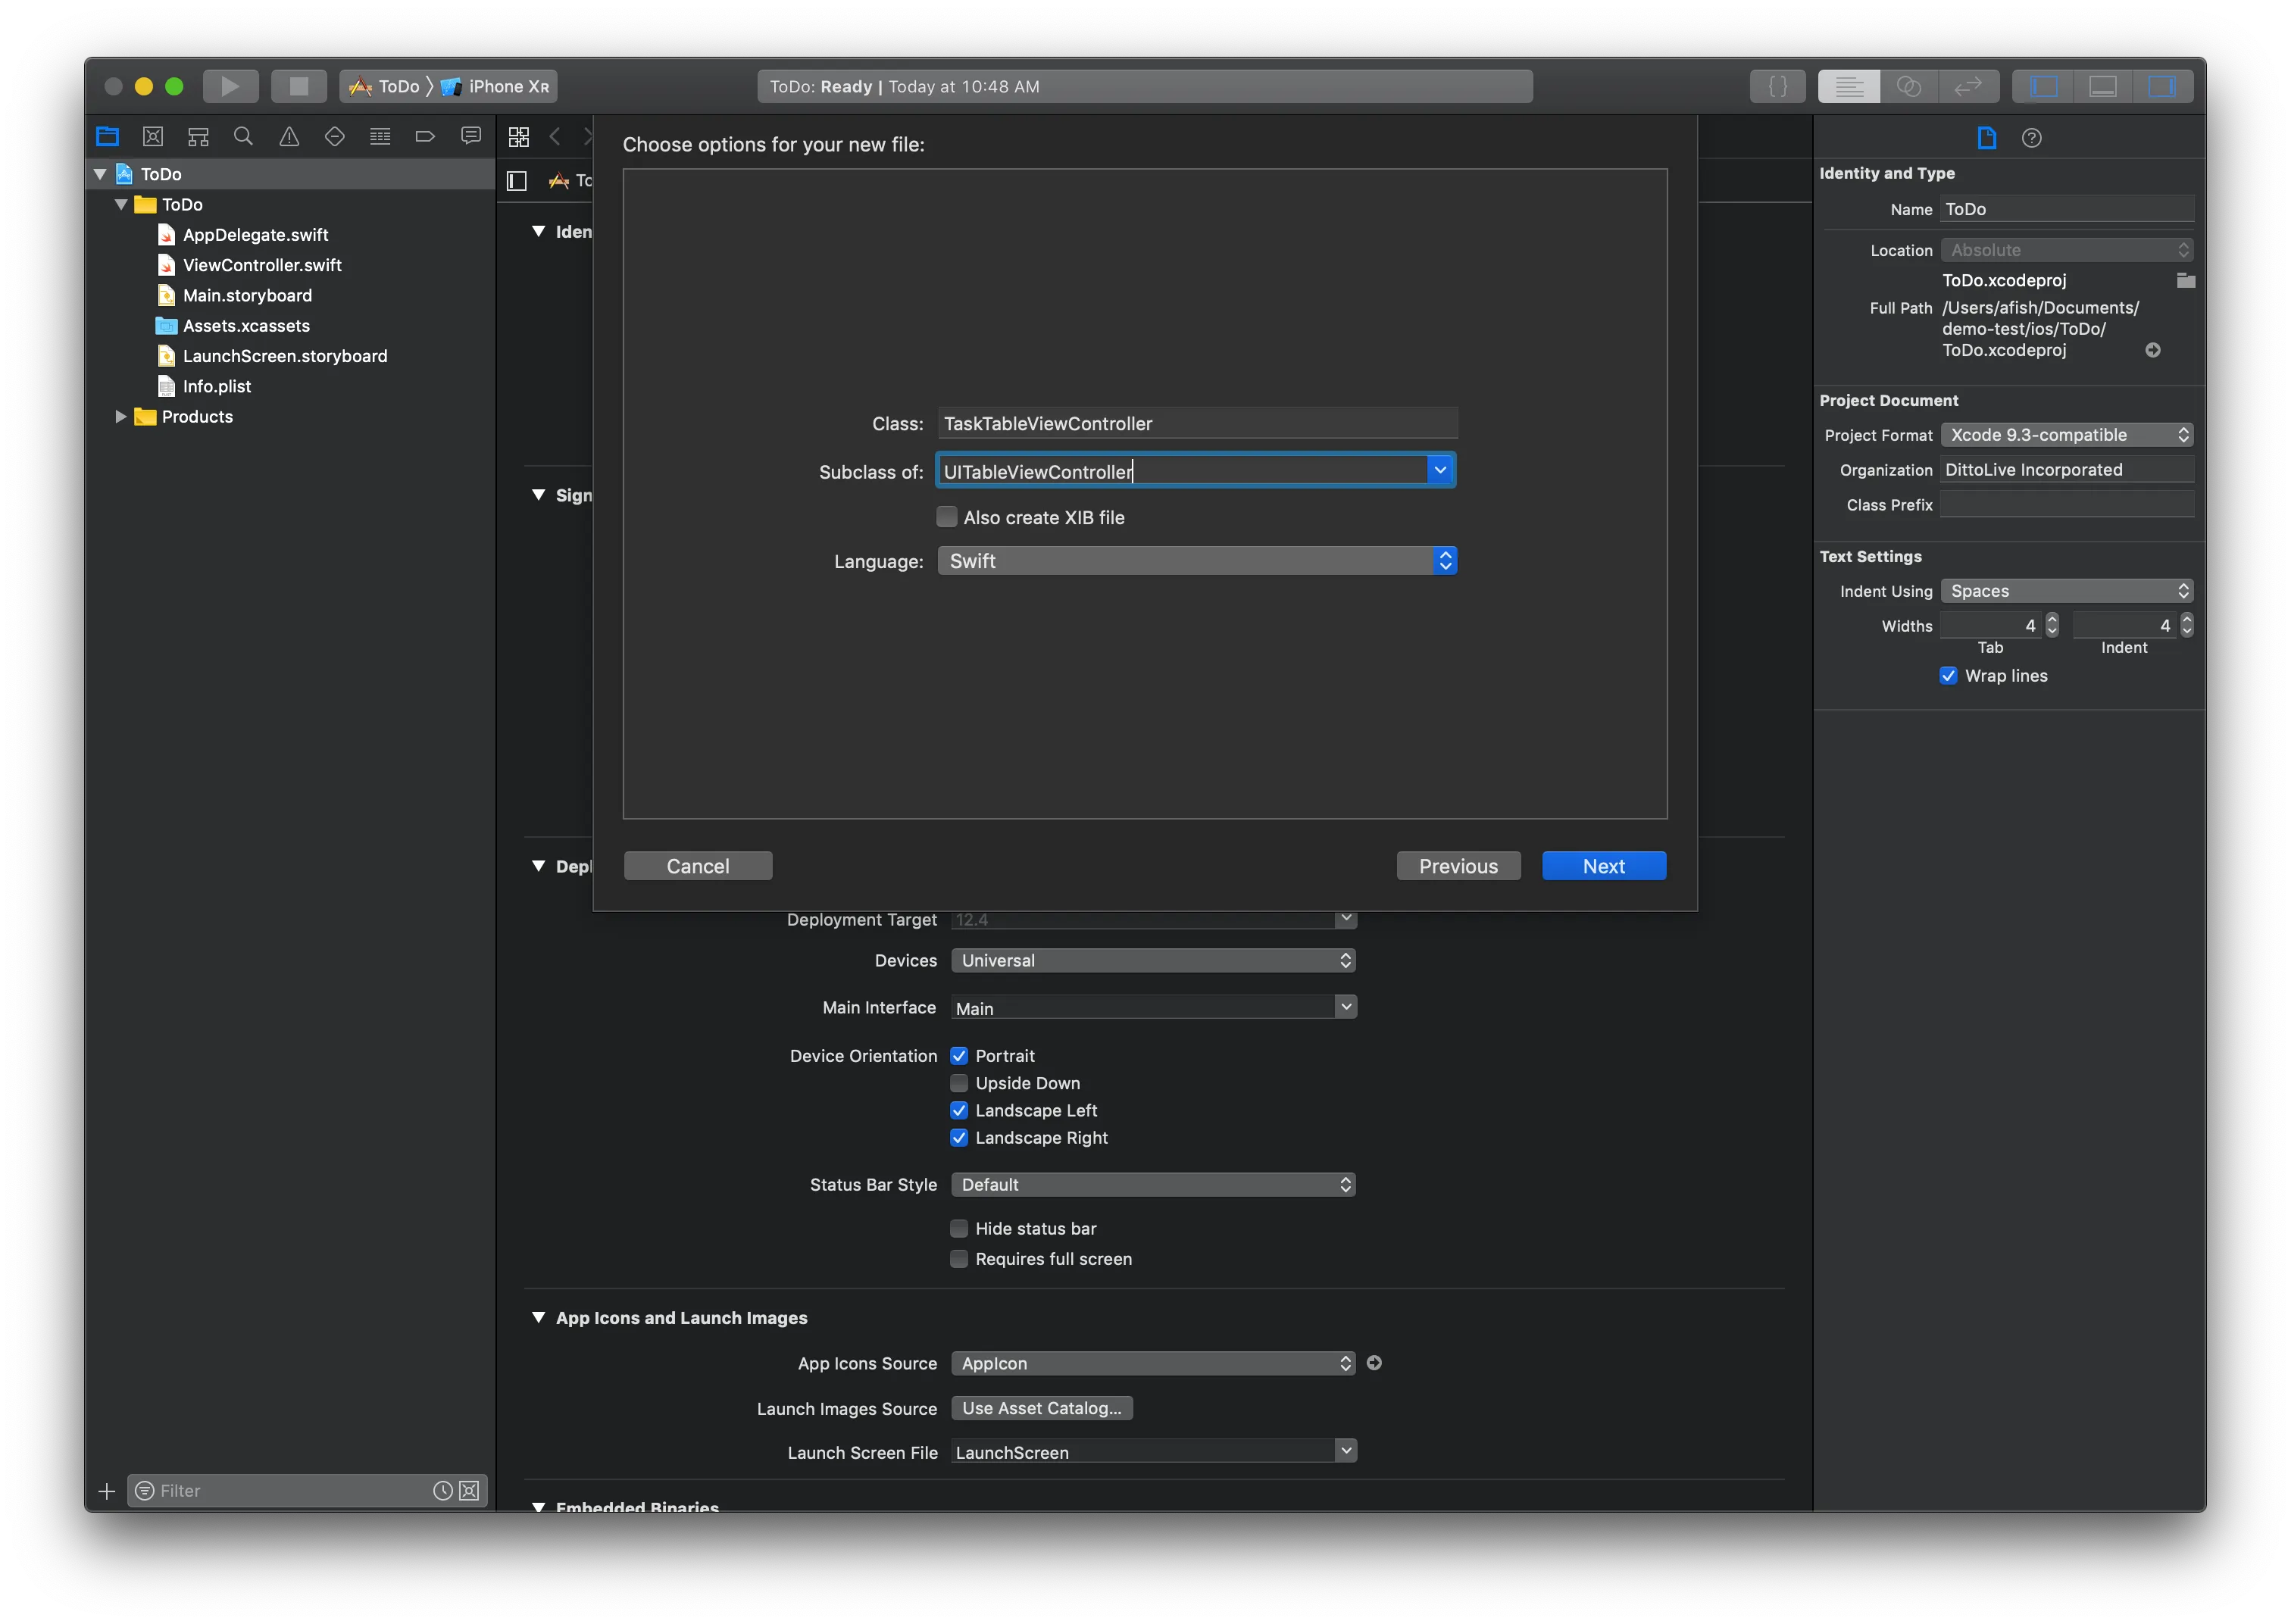Open the related items grid icon
The image size is (2291, 1624).
pyautogui.click(x=519, y=136)
